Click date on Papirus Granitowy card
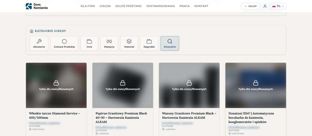This screenshot has height=136, width=312. pyautogui.click(x=101, y=131)
